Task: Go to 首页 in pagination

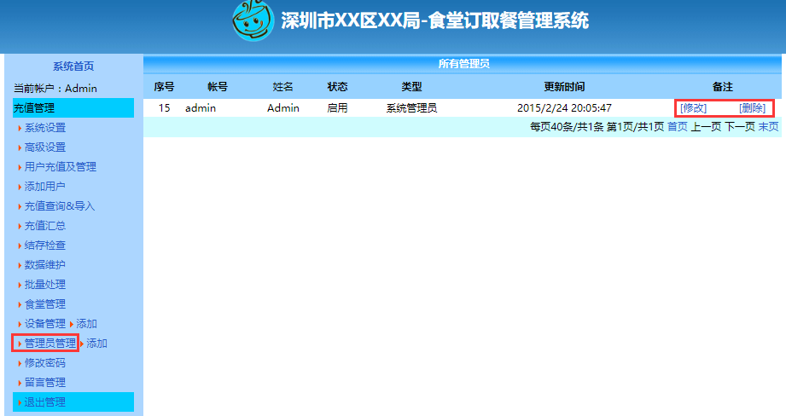Action: point(678,127)
